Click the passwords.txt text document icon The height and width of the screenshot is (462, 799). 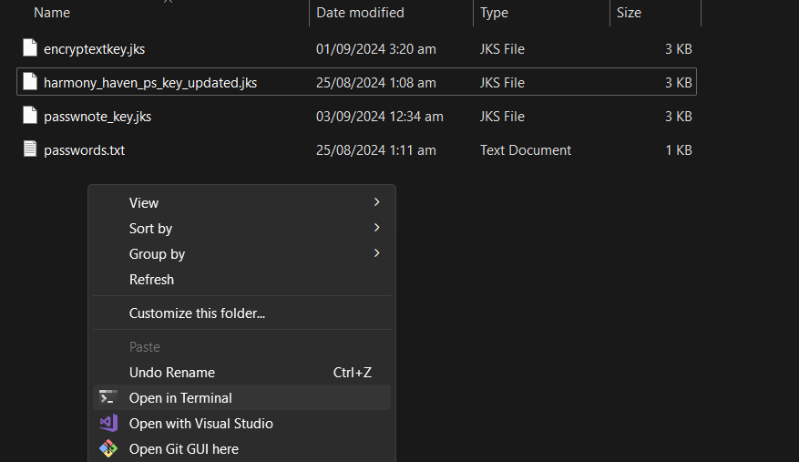(x=30, y=149)
